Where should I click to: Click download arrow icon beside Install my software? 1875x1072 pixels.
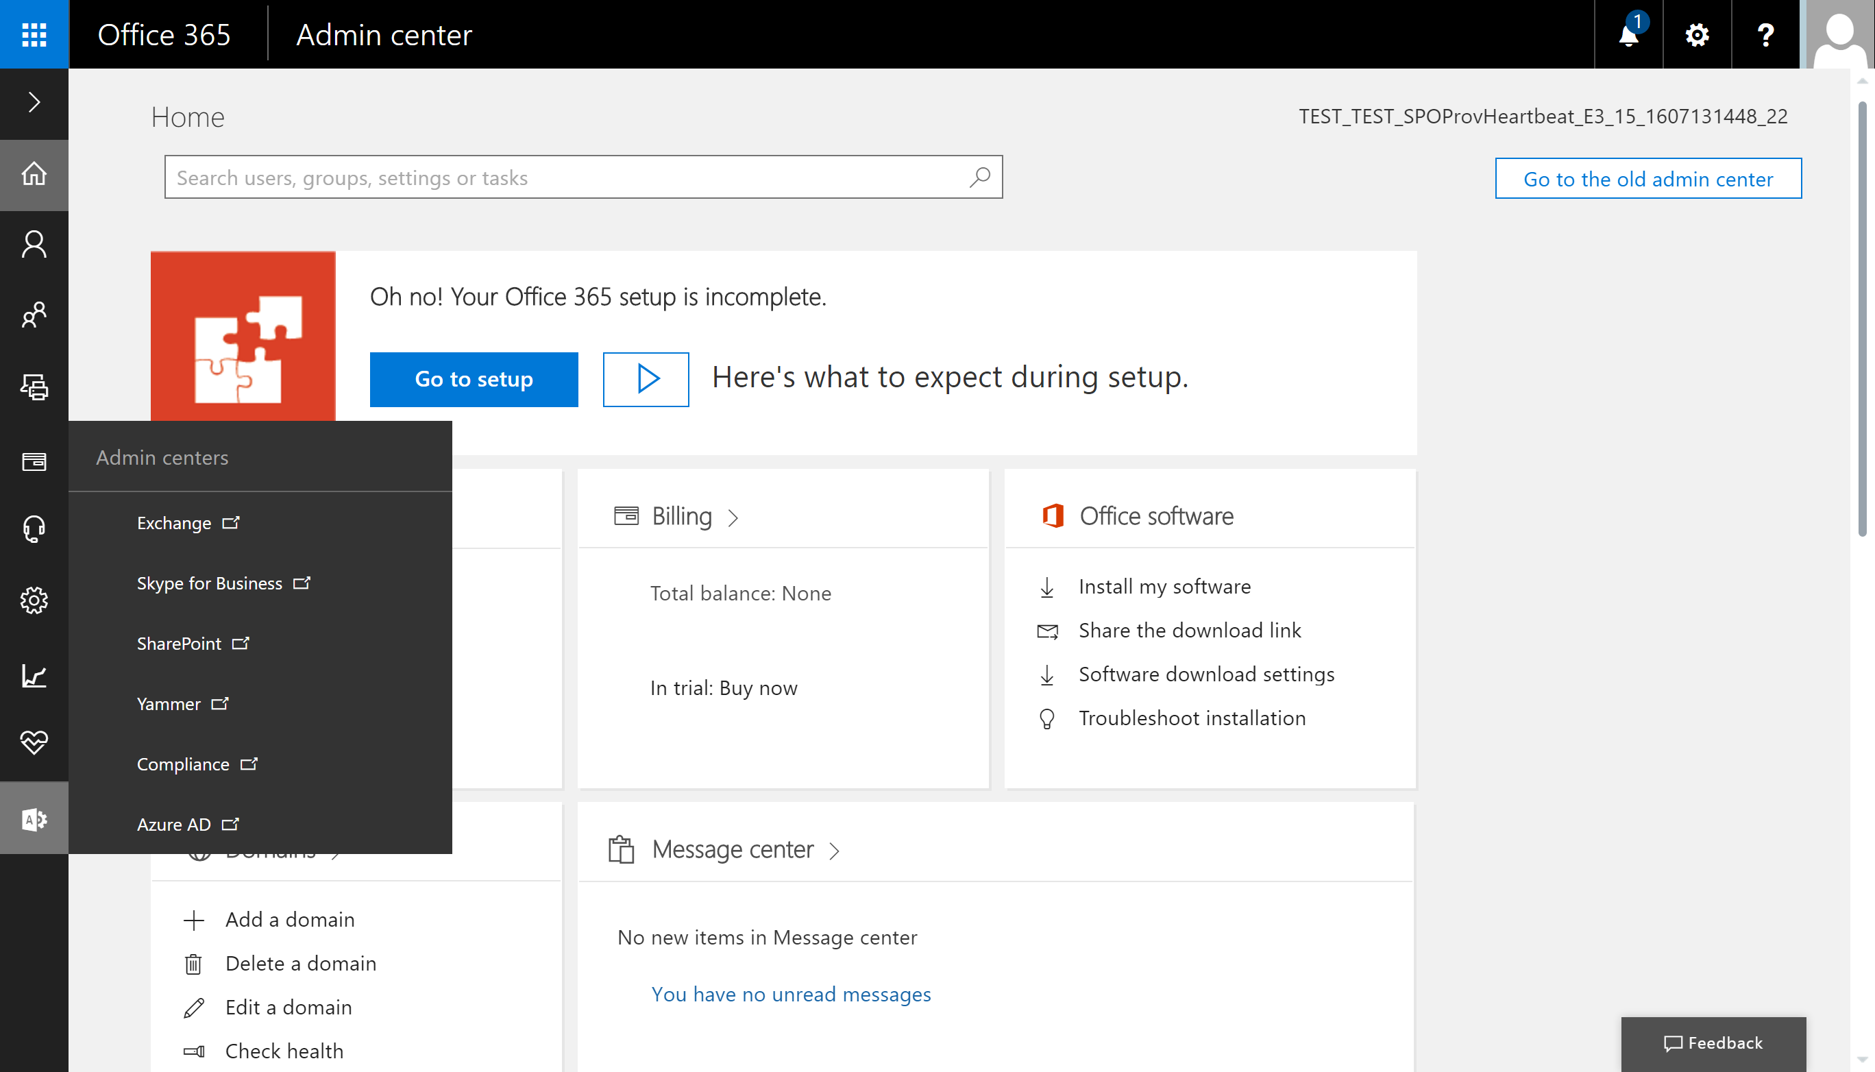(x=1047, y=587)
